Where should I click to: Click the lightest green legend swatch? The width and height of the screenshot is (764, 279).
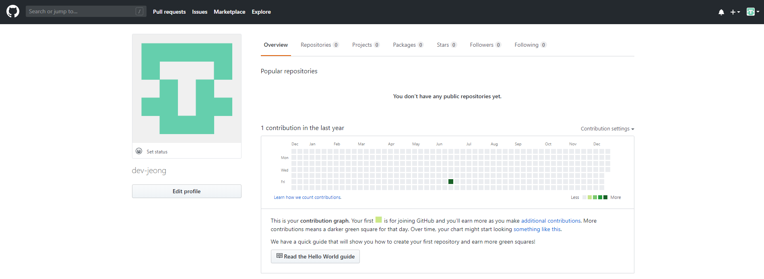590,197
